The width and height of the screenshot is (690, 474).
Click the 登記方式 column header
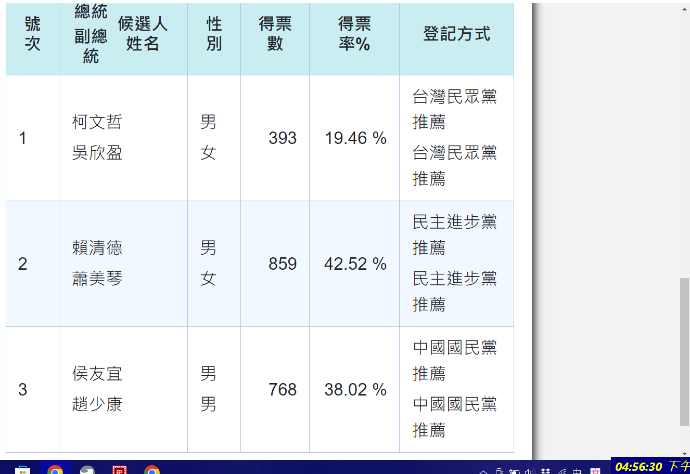(456, 34)
